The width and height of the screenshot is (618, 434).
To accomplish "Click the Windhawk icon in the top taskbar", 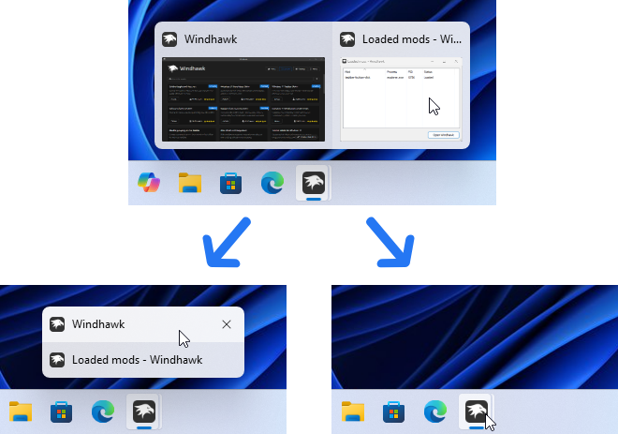I will (314, 183).
